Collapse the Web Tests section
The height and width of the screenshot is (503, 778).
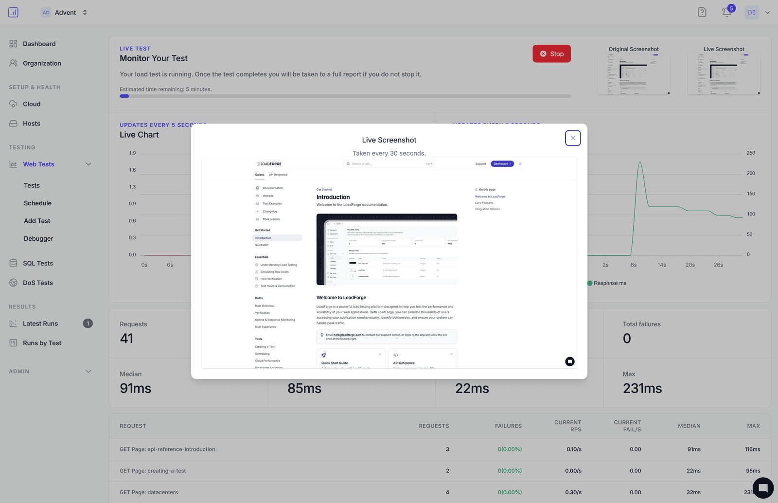(88, 164)
